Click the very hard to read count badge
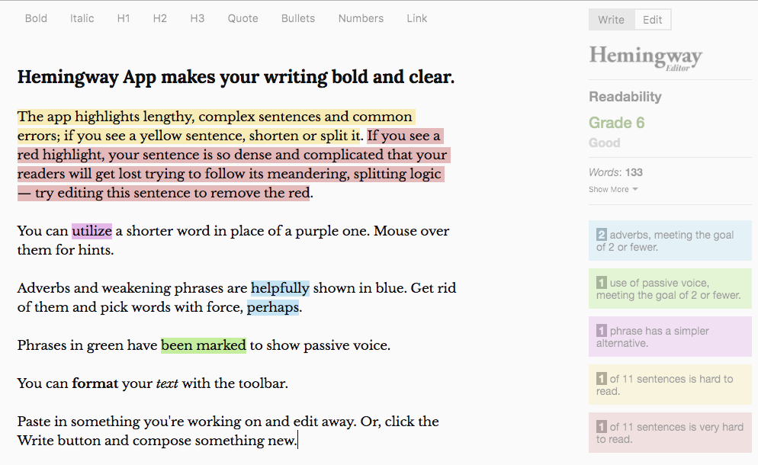 601,426
